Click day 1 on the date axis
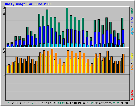 pos(9,103)
